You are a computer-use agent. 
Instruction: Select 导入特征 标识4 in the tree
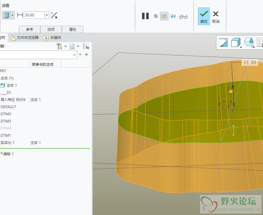click(x=13, y=100)
